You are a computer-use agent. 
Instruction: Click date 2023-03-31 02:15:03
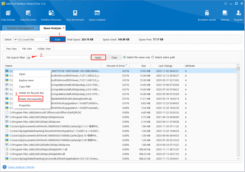[x=168, y=80]
